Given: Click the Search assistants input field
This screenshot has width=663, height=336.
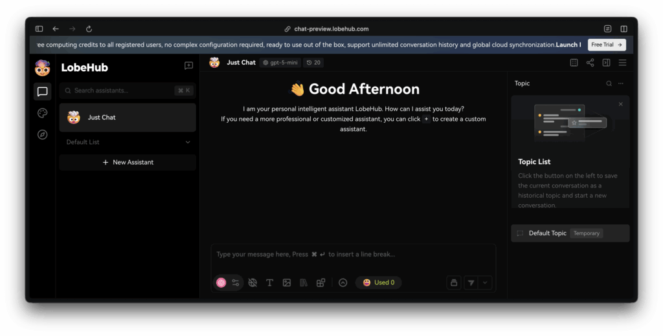Looking at the screenshot, I should (x=120, y=90).
